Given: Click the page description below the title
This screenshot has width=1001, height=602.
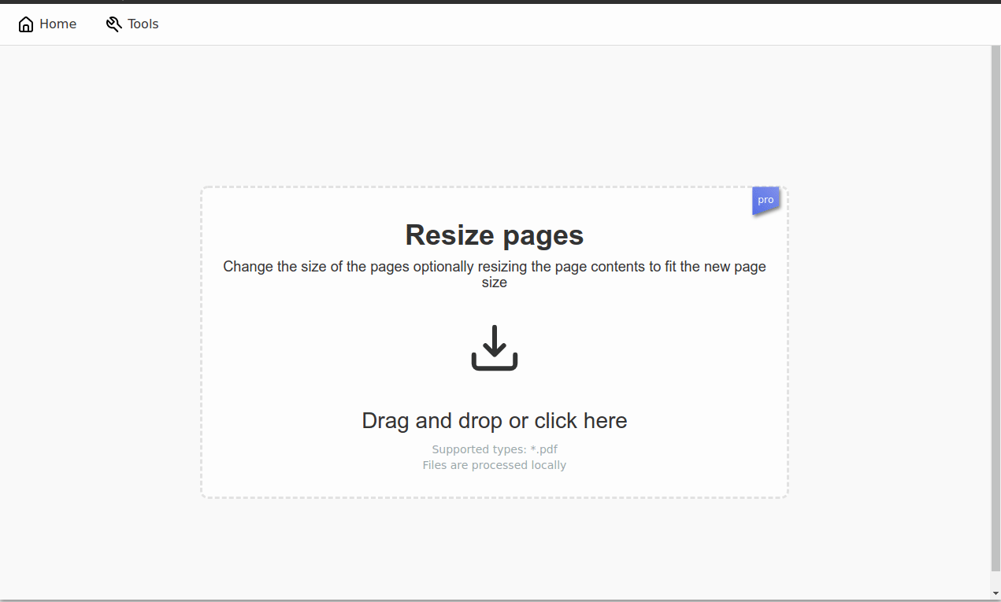Looking at the screenshot, I should click(494, 274).
